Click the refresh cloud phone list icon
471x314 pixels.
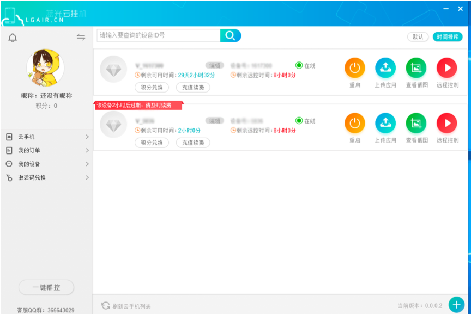(x=106, y=306)
